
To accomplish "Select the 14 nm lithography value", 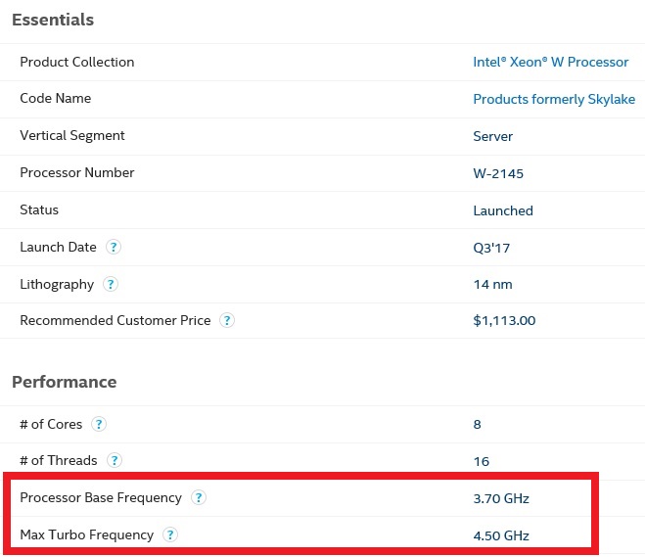I will point(492,285).
